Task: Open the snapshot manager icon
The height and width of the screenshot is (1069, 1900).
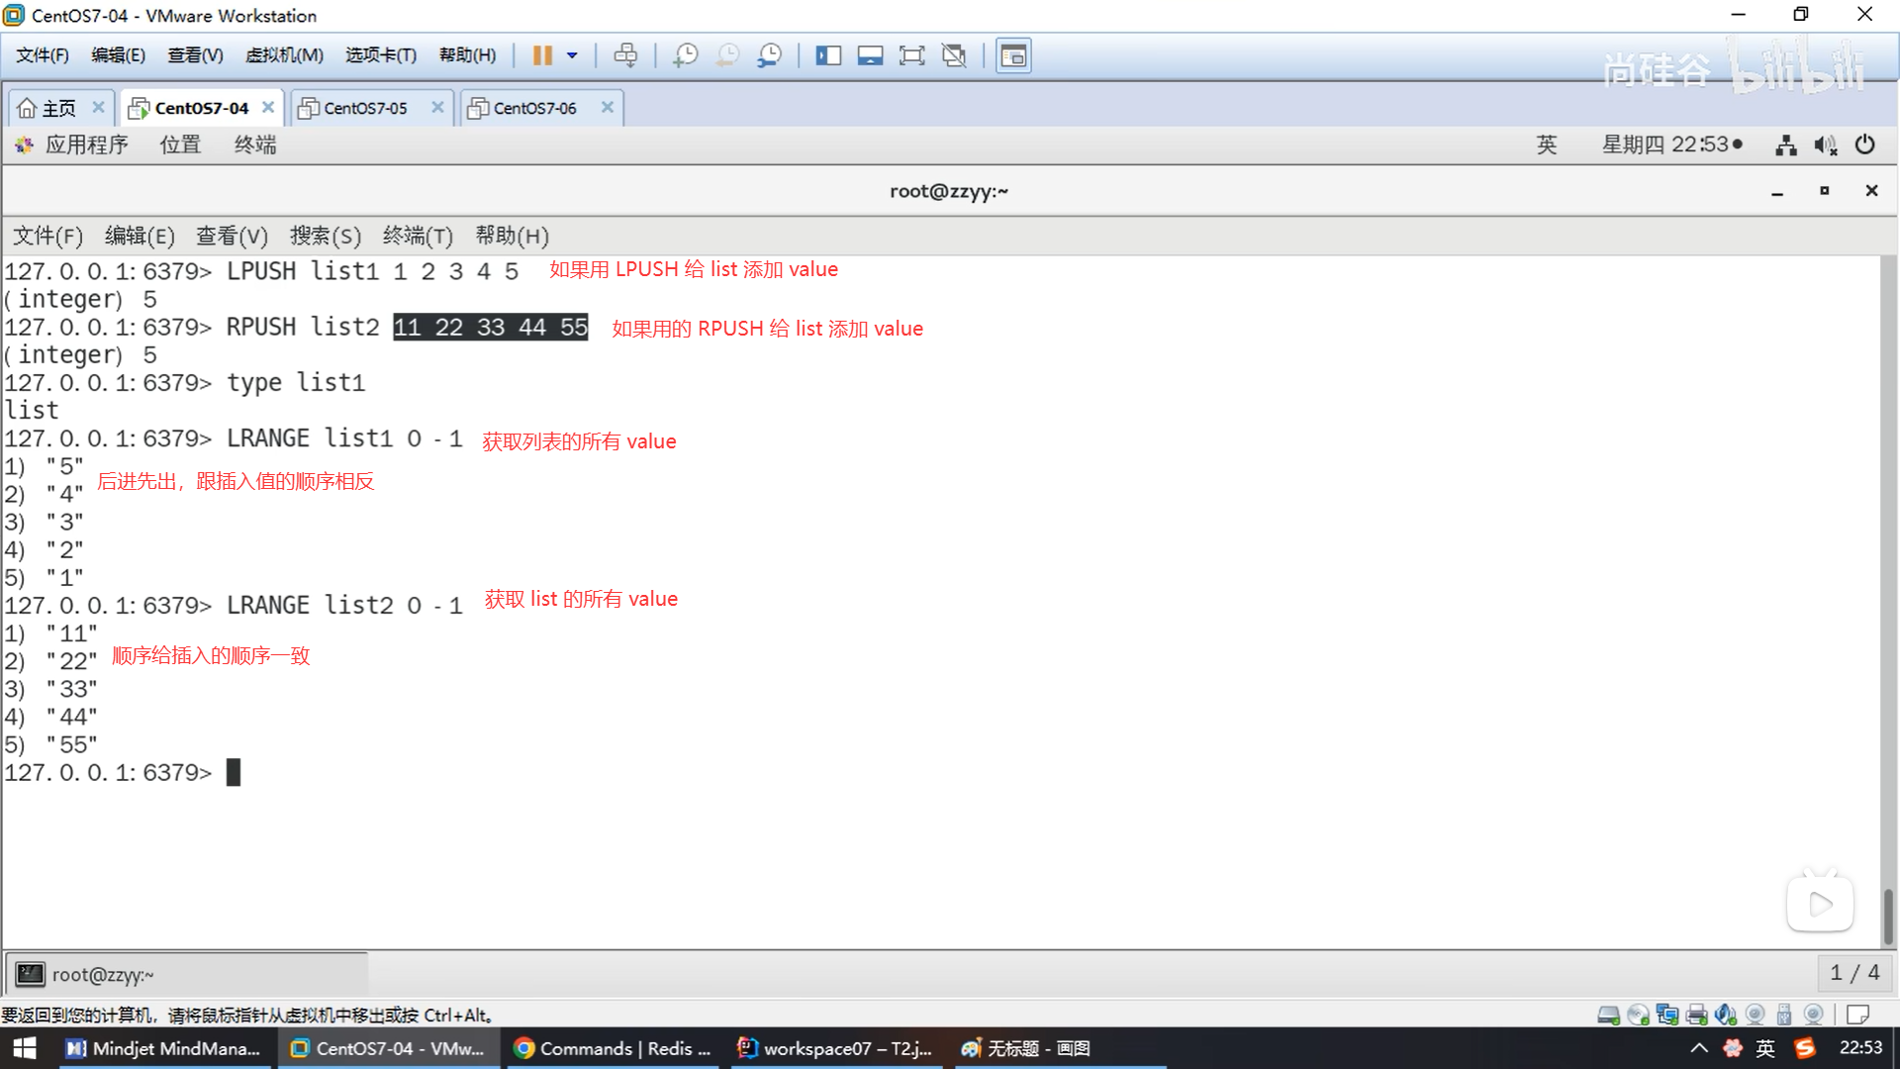Action: (770, 55)
